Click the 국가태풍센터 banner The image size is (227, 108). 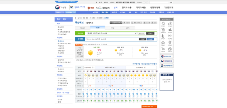point(167,56)
